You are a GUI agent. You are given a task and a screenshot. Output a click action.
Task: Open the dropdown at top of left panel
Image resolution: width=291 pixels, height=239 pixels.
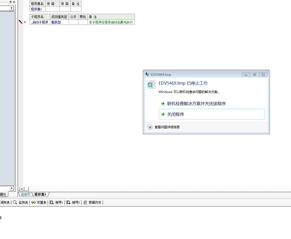coord(11,8)
